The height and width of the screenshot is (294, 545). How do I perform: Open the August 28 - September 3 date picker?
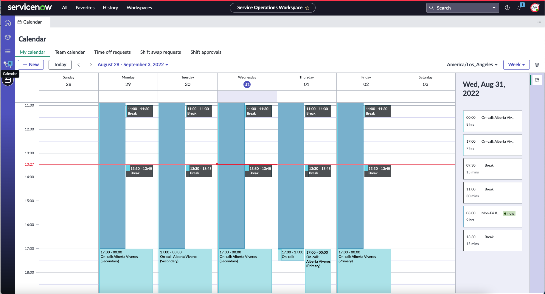coord(133,64)
